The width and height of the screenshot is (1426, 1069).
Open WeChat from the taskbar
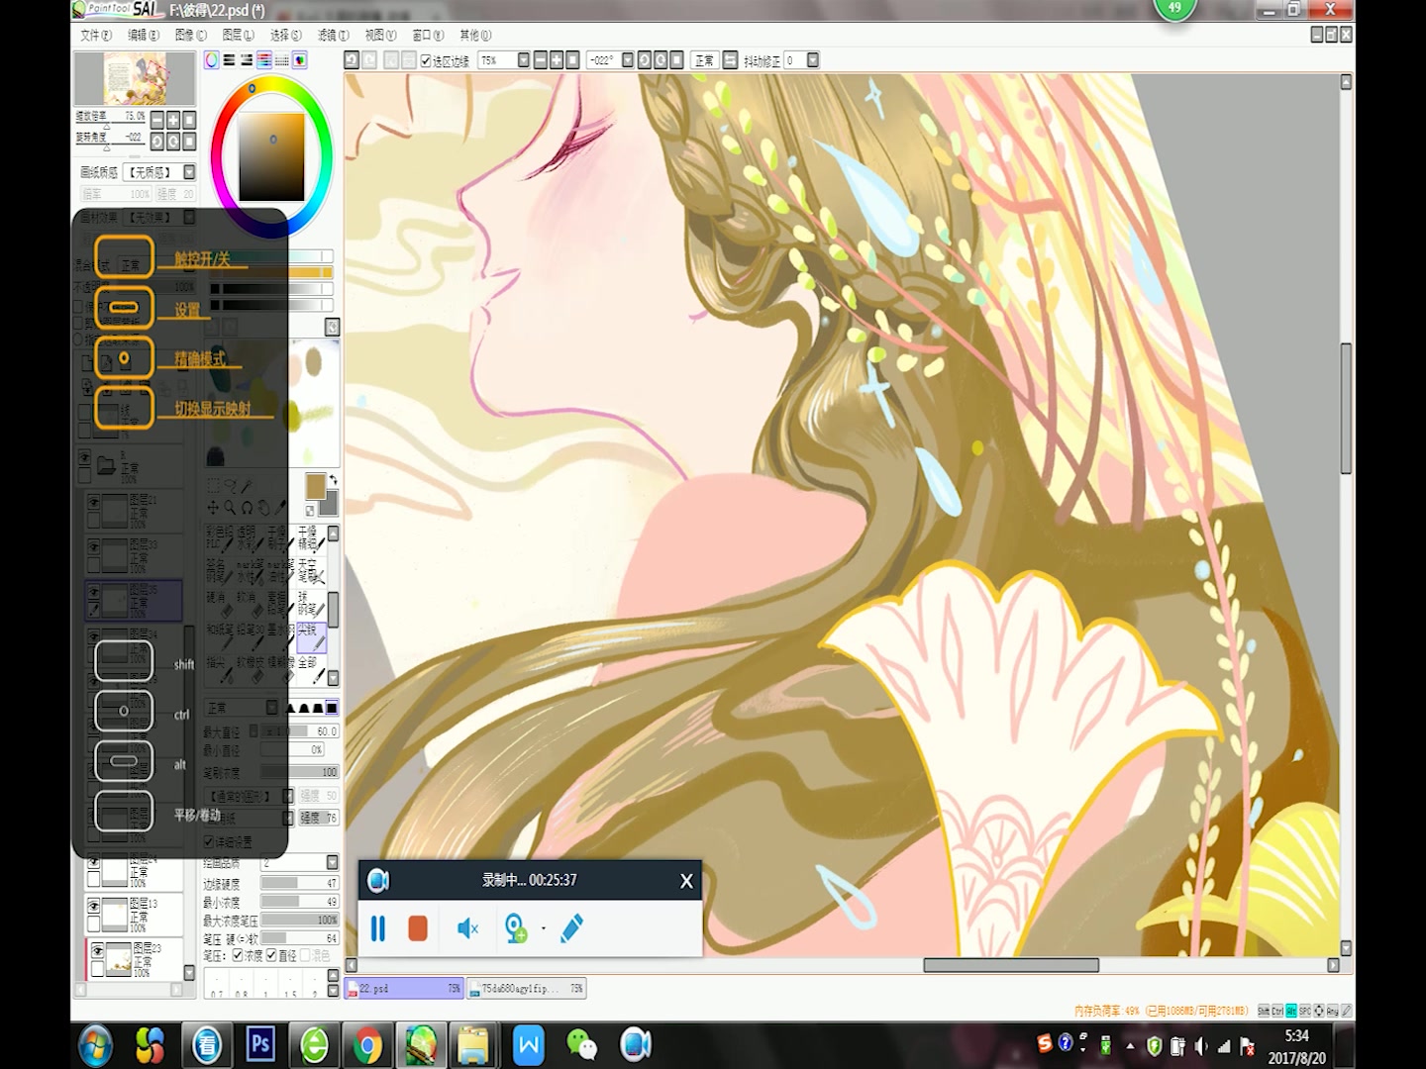click(x=581, y=1045)
